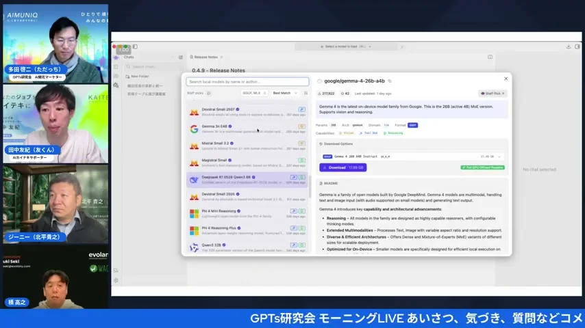Screen dimensions: 585x328
Task: Click the tool-use badge on Devstral Small 2507
Action: coord(301,109)
